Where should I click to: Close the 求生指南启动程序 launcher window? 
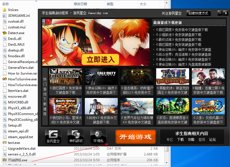[226, 13]
